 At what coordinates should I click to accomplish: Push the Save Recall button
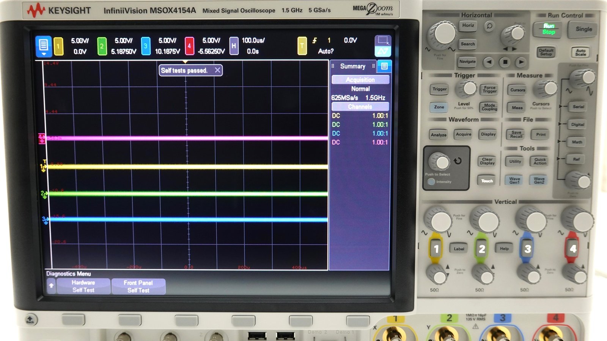pos(516,135)
